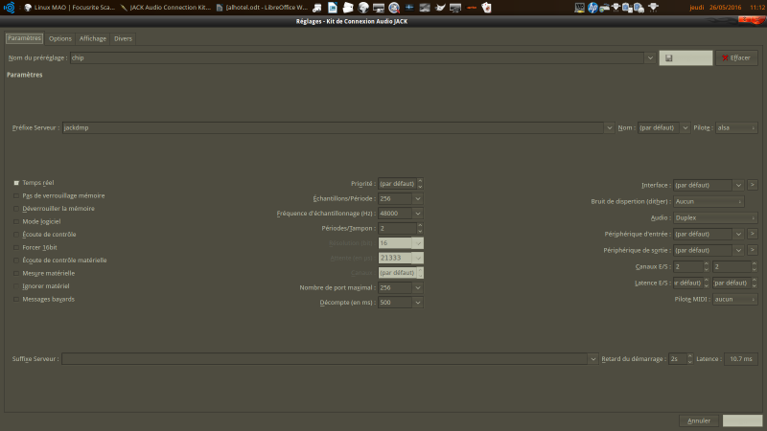The height and width of the screenshot is (431, 767).
Task: Open the laptop power tray icon
Action: [x=580, y=8]
